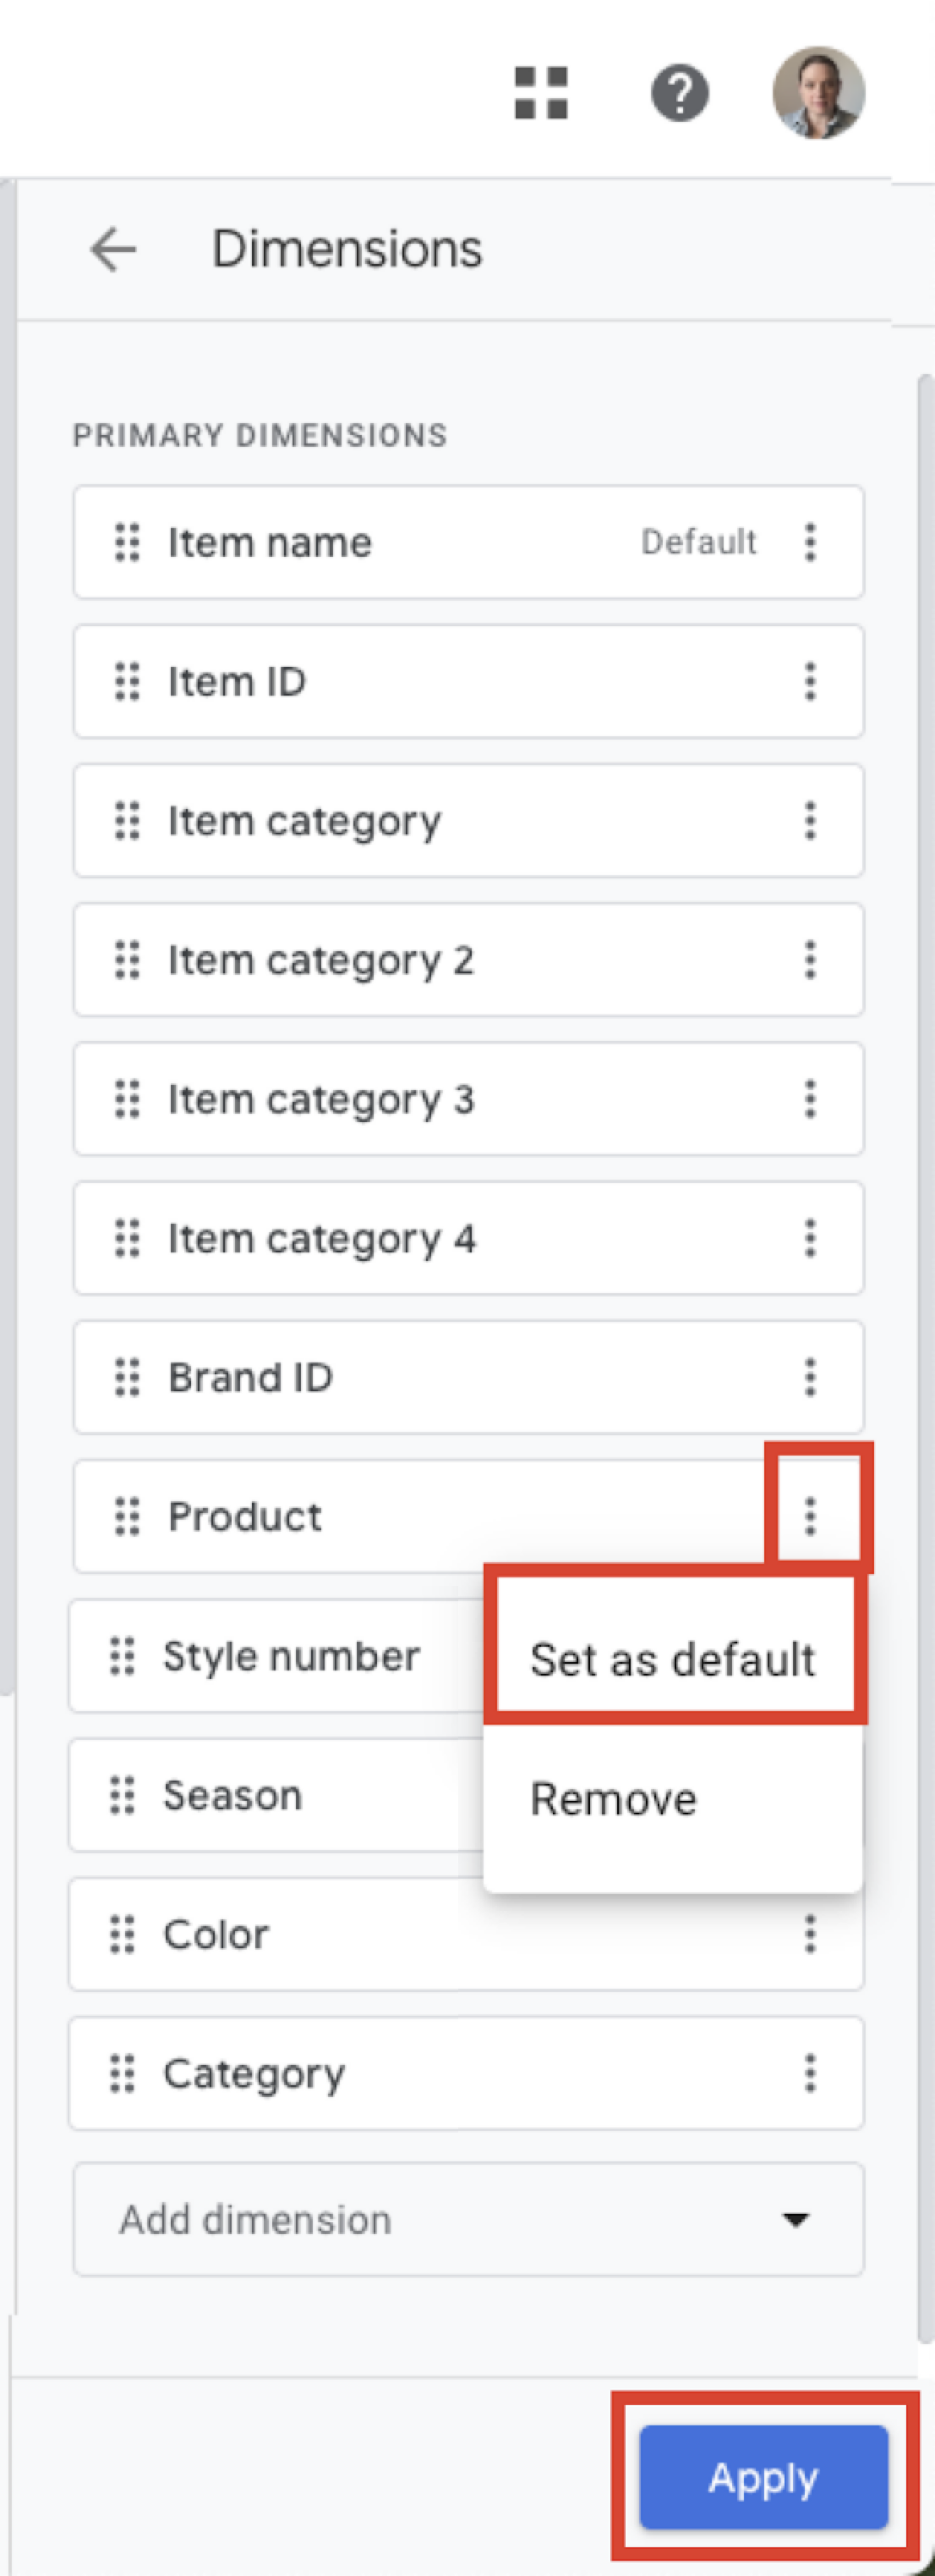Viewport: 935px width, 2576px height.
Task: Open the Item name three-dot menu
Action: pos(810,542)
